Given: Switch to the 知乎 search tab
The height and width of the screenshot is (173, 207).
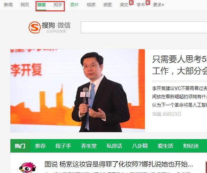Looking at the screenshot, I should tap(58, 5).
